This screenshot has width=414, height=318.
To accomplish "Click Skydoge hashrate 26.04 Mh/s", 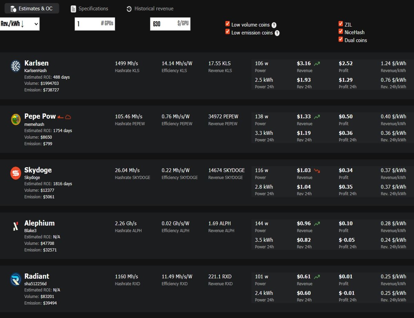I will tap(127, 170).
